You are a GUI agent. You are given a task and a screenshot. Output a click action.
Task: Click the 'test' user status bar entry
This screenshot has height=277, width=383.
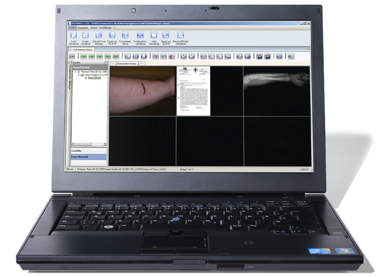[70, 169]
